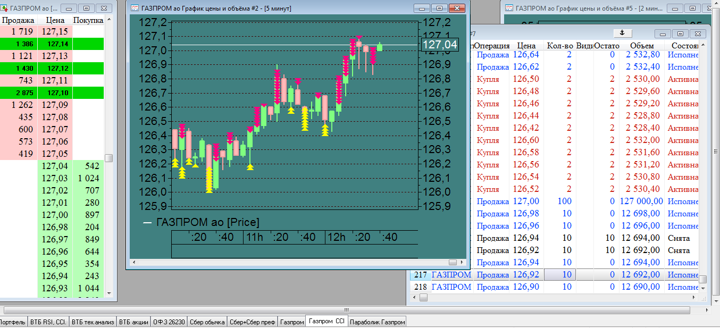720x328 pixels.
Task: Click the anchor pin button in orders window
Action: 622,33
